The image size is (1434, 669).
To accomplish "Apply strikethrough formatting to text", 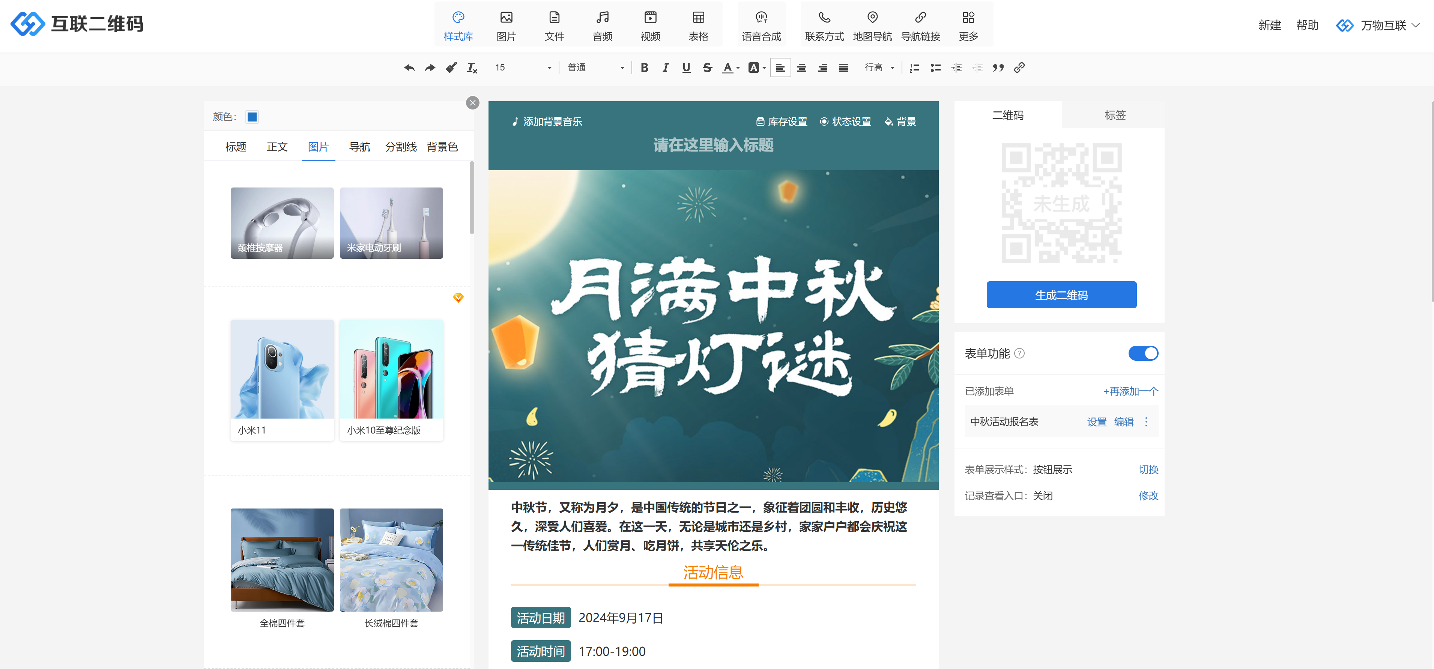I will point(707,68).
